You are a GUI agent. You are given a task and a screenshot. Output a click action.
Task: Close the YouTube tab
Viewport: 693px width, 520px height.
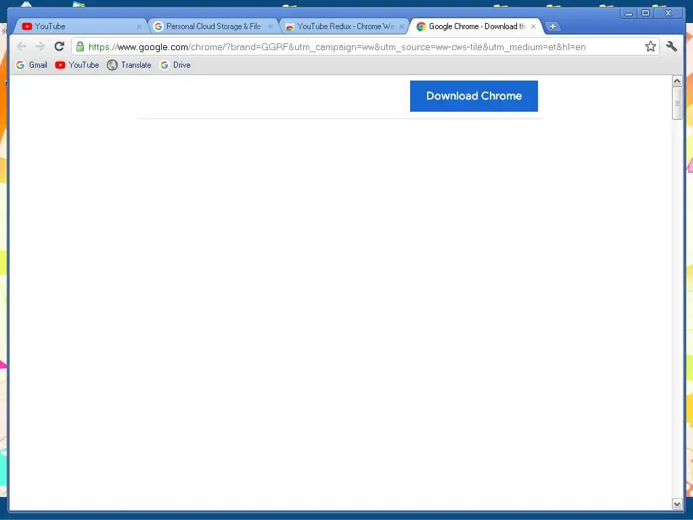[139, 26]
